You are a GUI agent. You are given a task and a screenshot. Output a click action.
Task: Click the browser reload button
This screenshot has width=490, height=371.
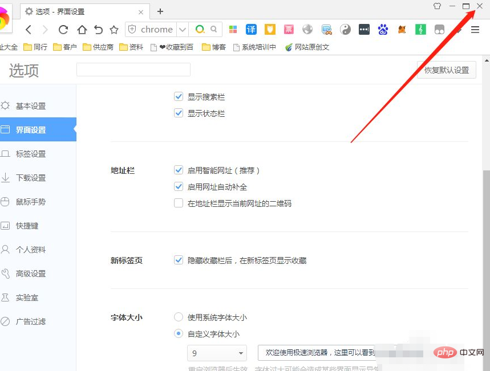(63, 30)
